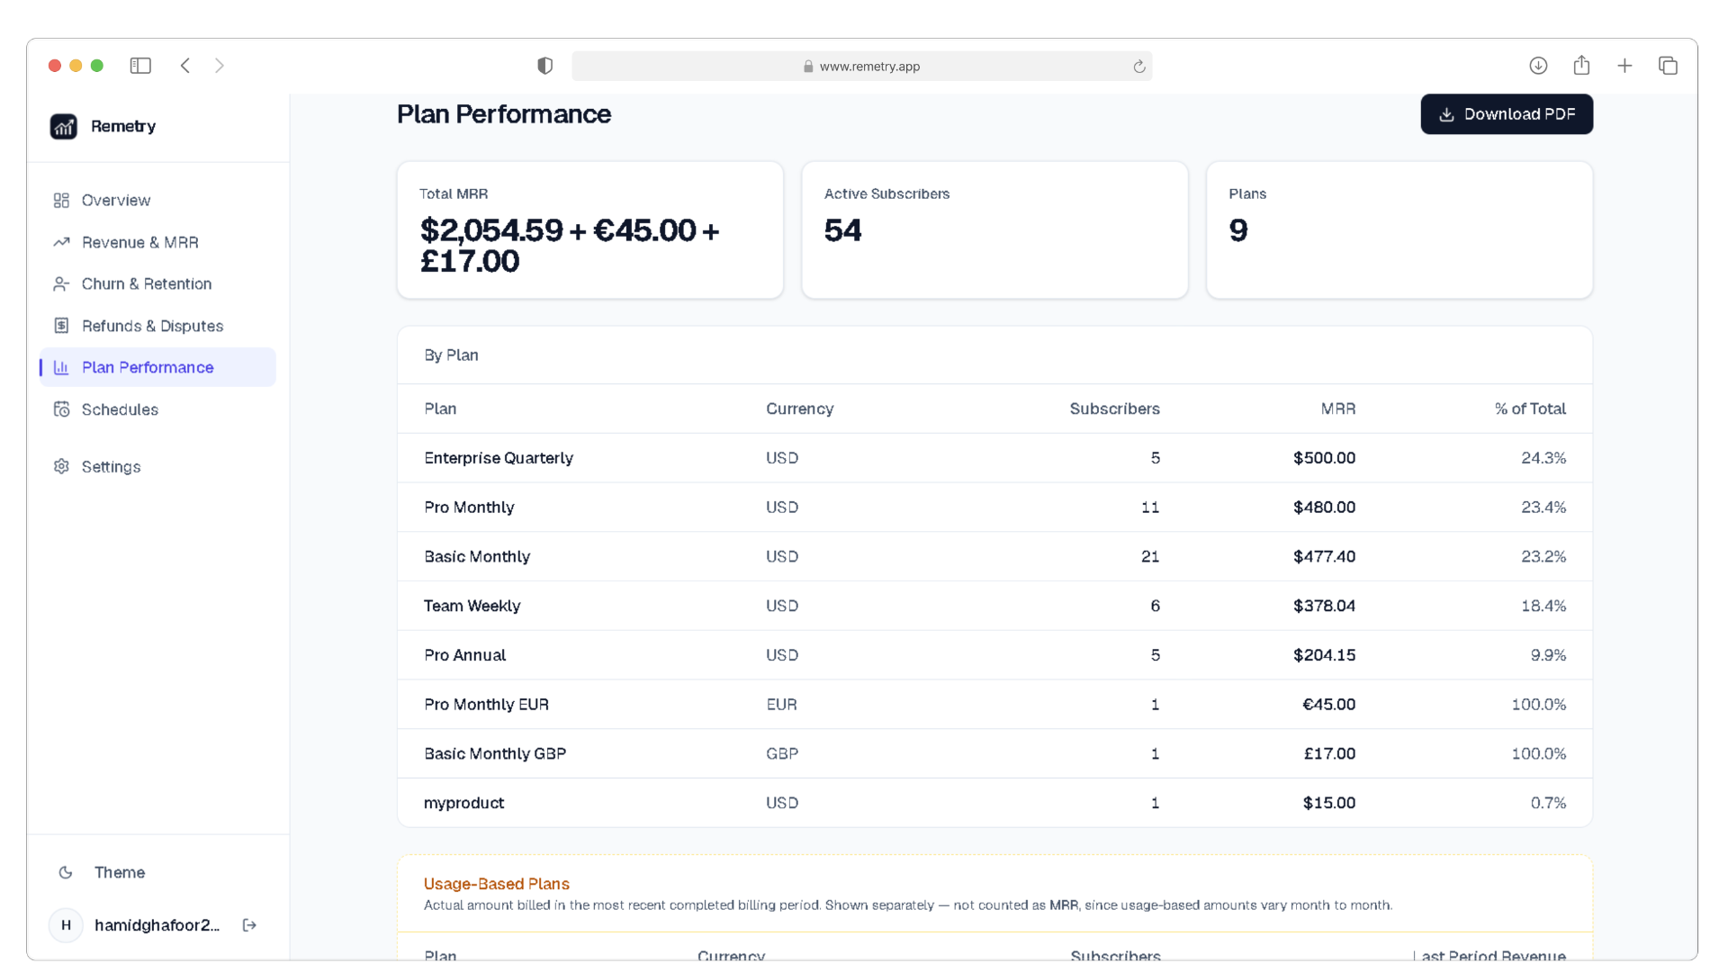The image size is (1728, 972).
Task: Click the Subscribers column header in By Plan
Action: (1114, 409)
